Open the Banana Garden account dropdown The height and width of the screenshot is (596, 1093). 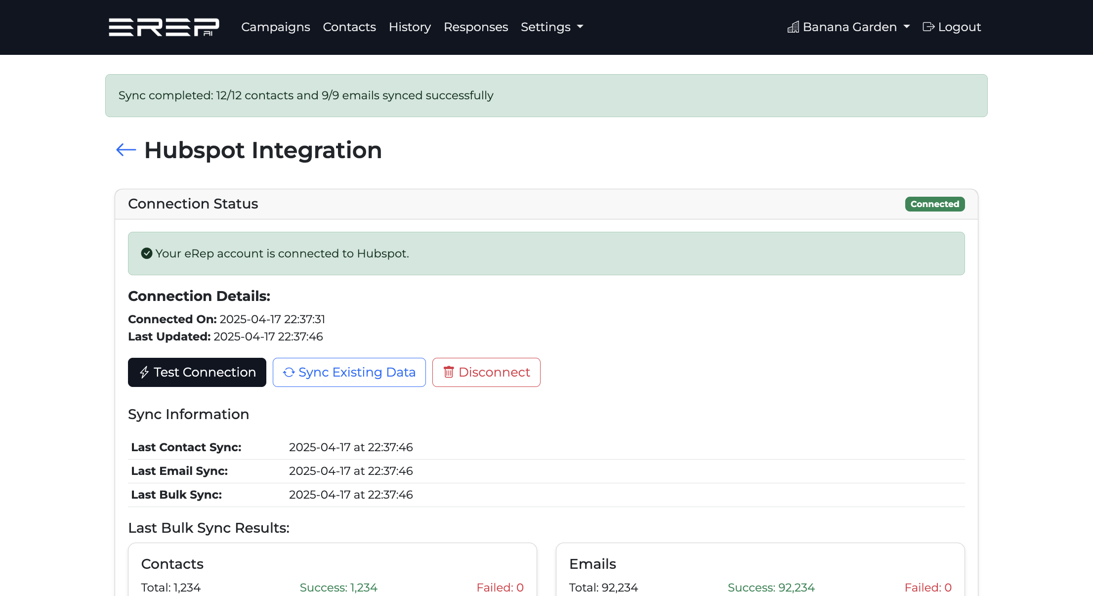849,27
